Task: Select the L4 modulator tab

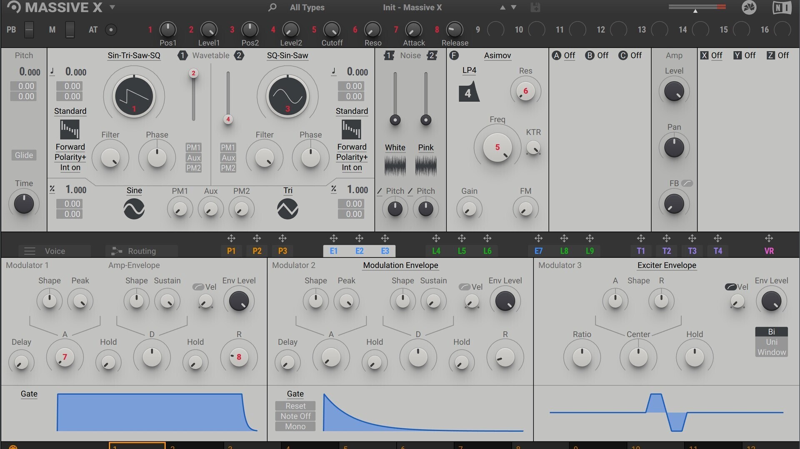Action: 436,251
